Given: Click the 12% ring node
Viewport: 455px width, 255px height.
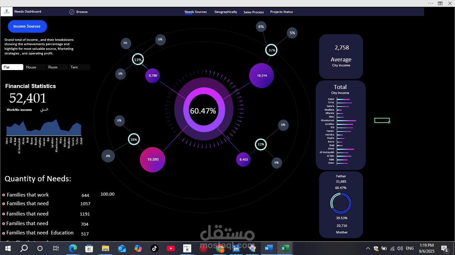Looking at the screenshot, I should coord(261,144).
